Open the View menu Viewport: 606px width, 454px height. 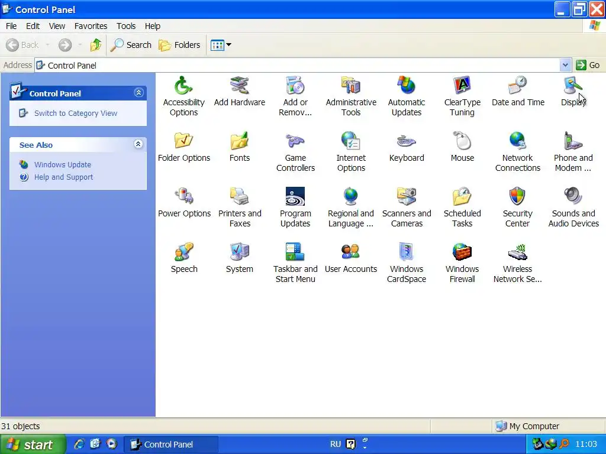[x=57, y=26]
